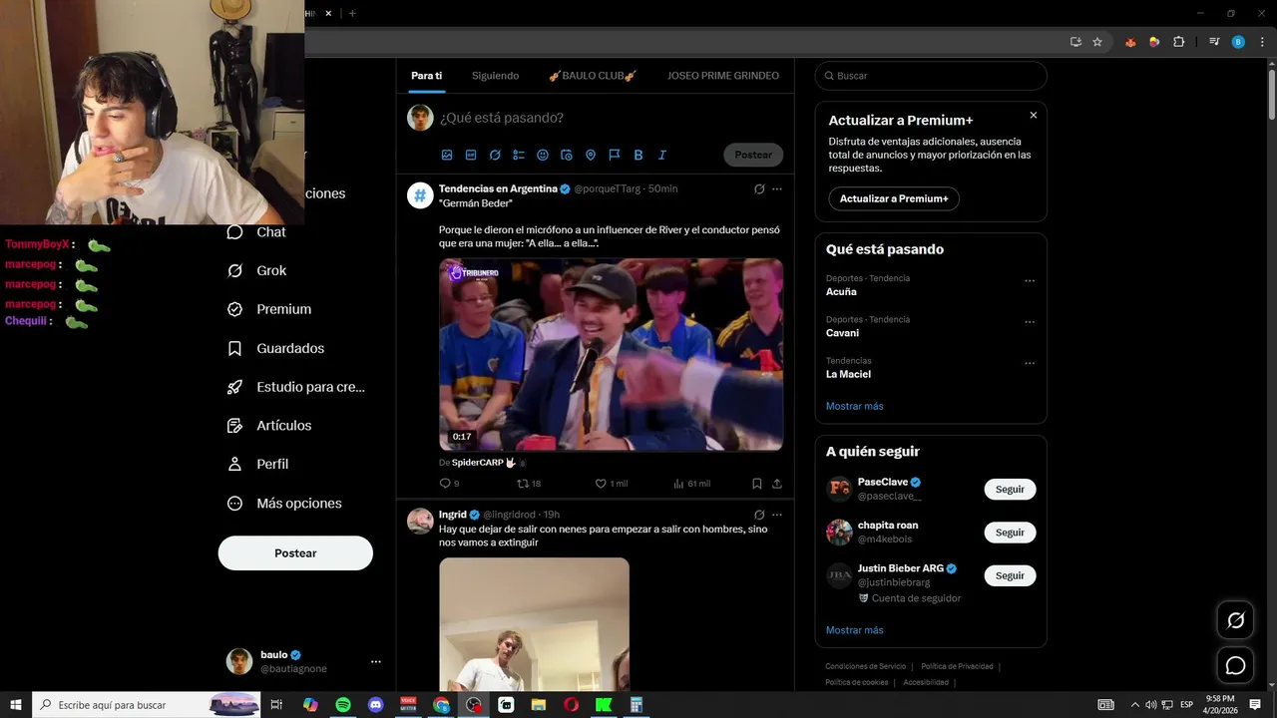
Task: Click the Buscar search field
Action: [x=931, y=76]
